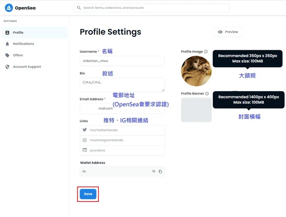Click the Wallet Address field
This screenshot has height=217, width=286.
coord(122,171)
